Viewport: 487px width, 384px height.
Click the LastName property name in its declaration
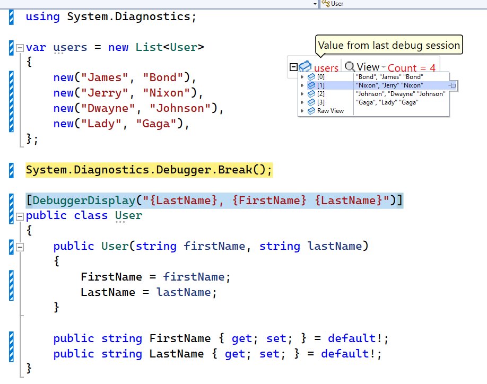pyautogui.click(x=177, y=354)
